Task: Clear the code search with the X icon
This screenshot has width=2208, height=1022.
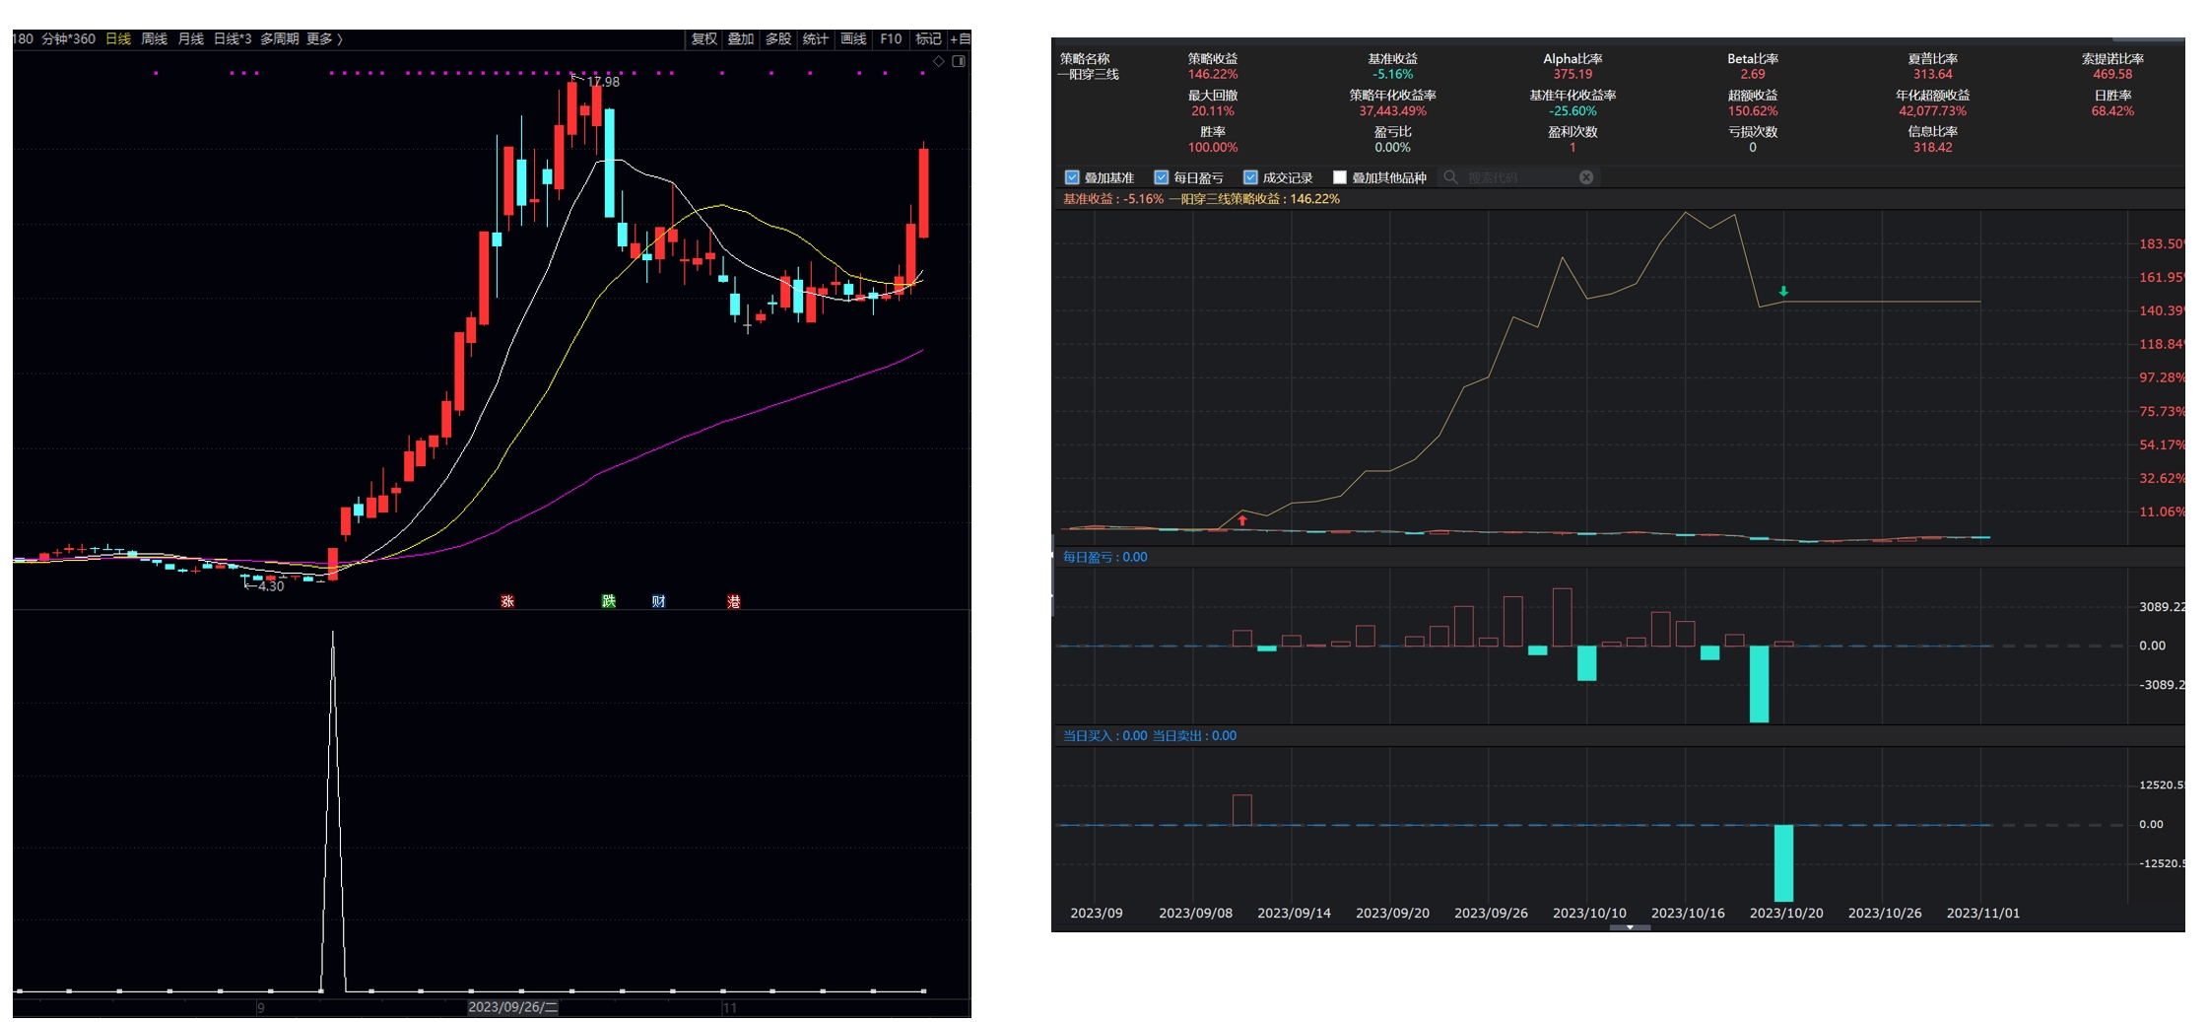Action: [x=1586, y=177]
